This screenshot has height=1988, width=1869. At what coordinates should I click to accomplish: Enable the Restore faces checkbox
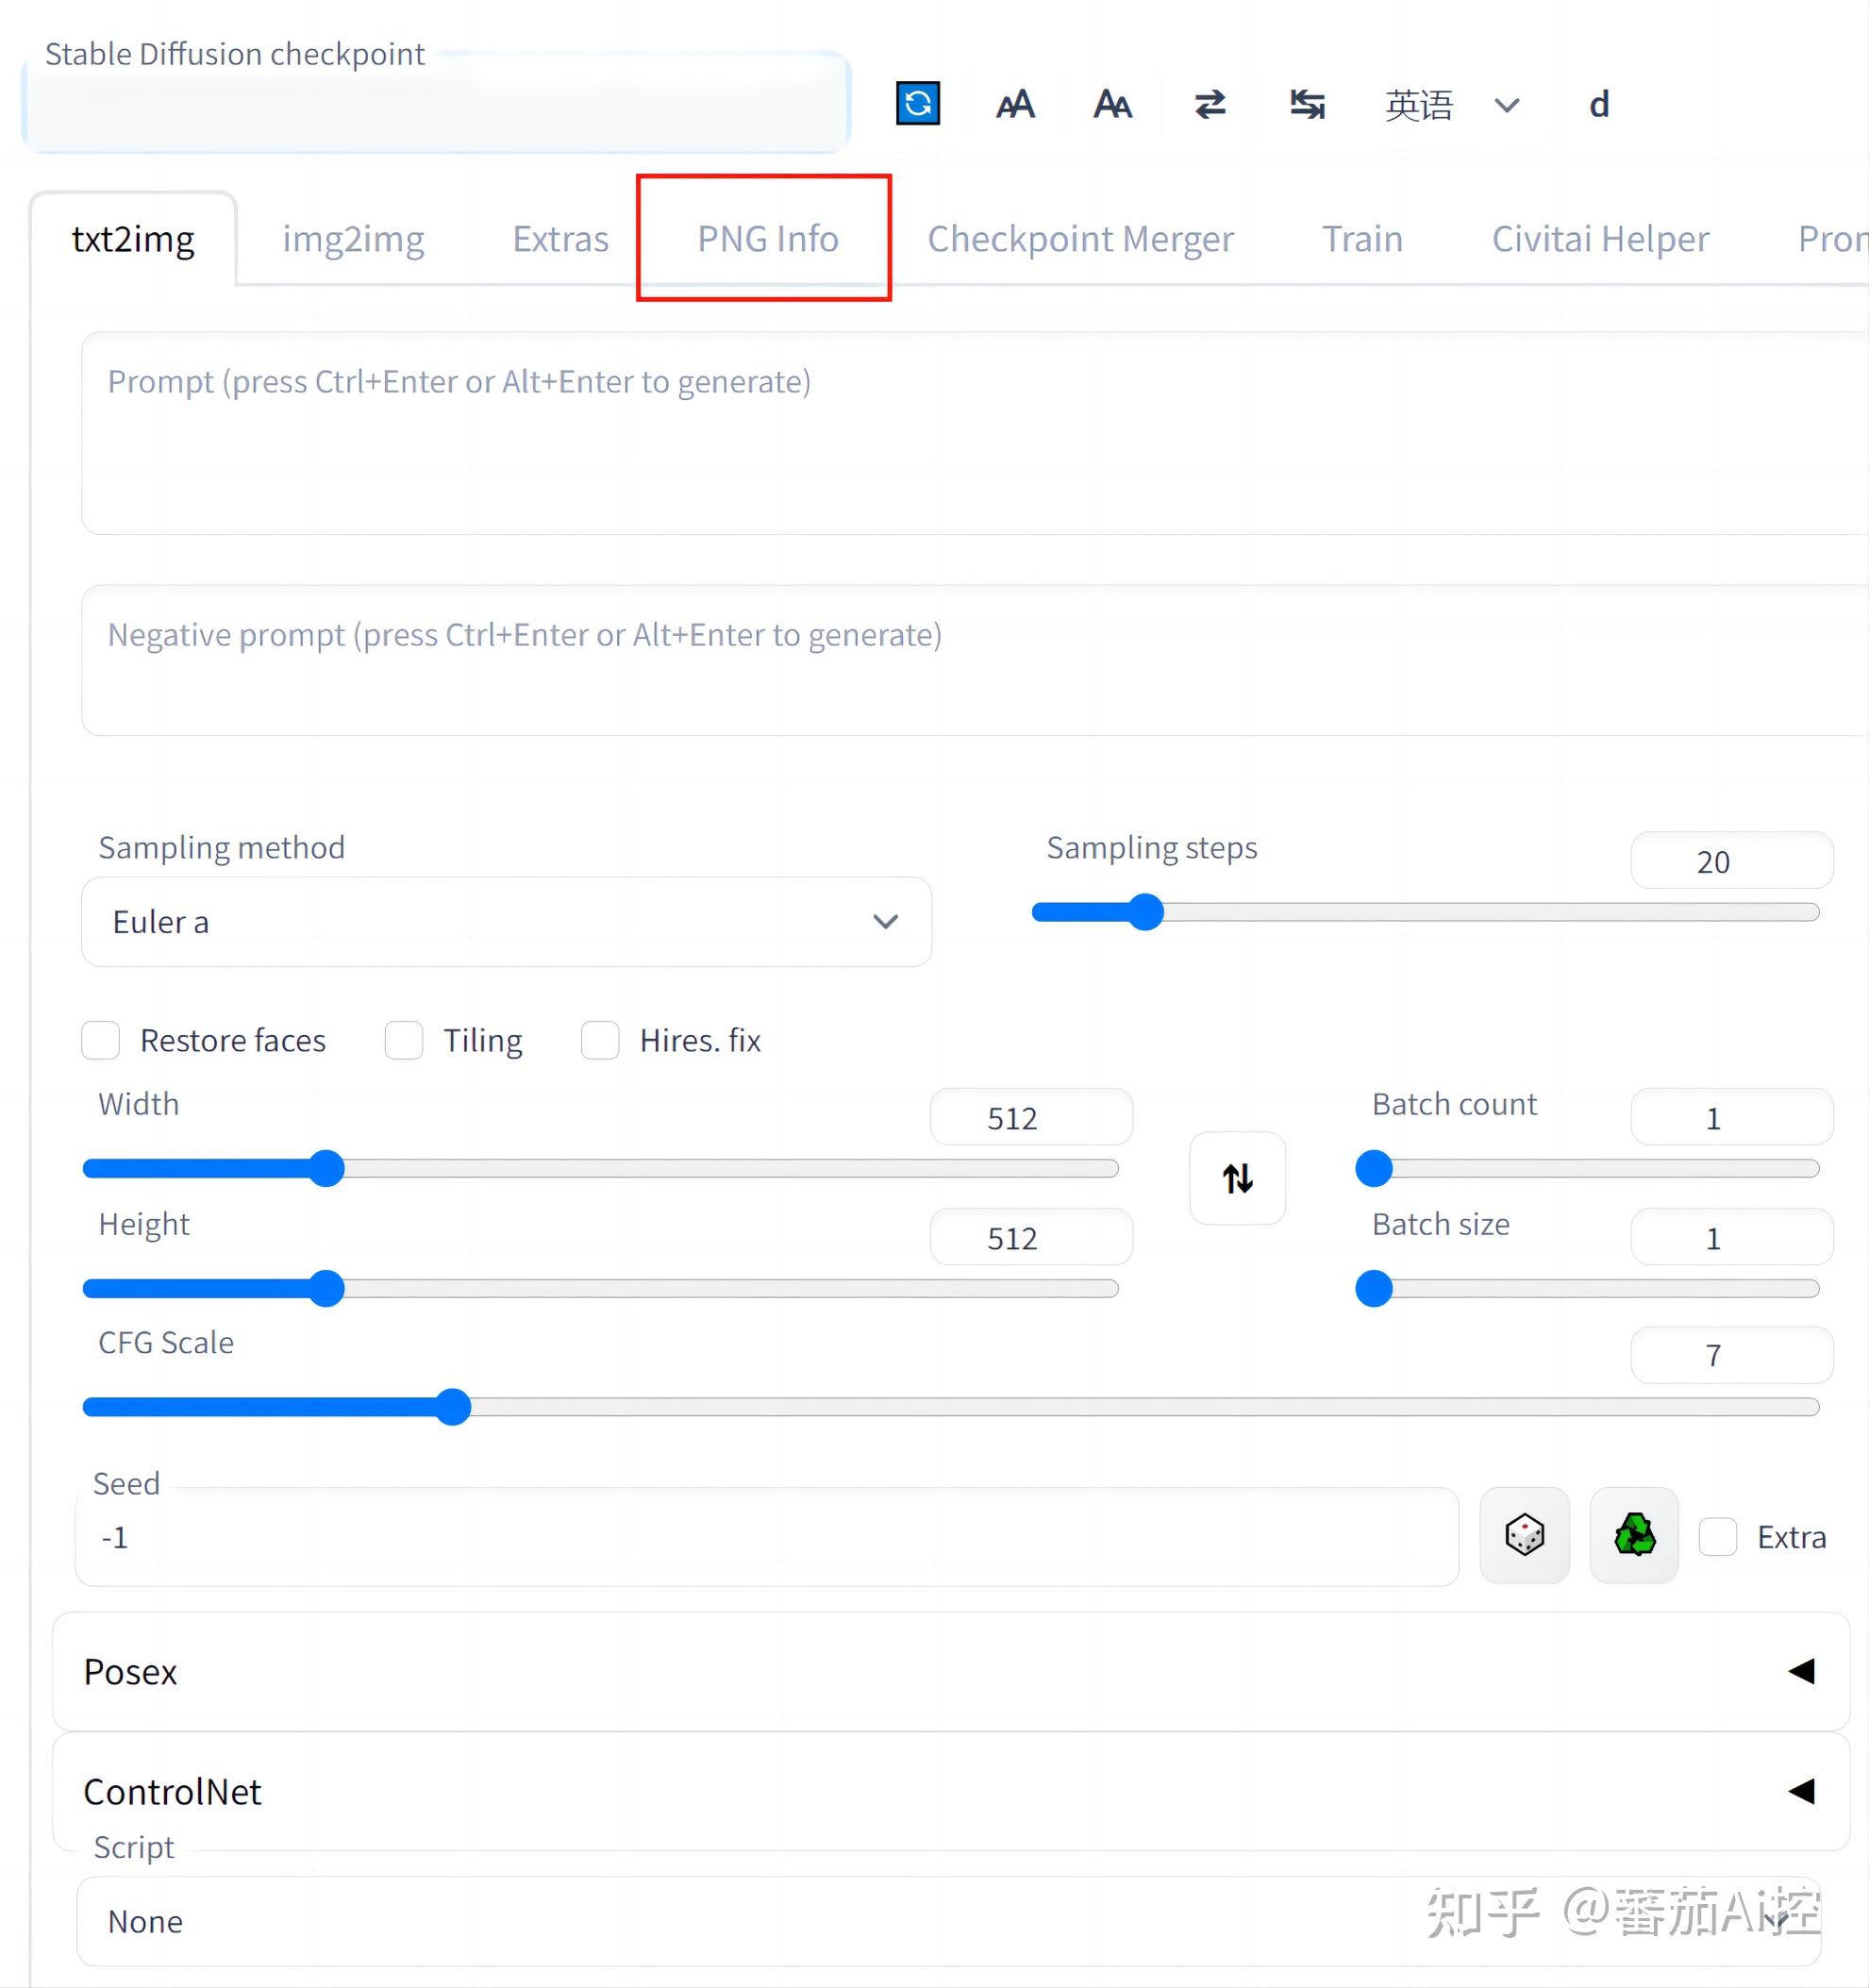click(101, 1040)
